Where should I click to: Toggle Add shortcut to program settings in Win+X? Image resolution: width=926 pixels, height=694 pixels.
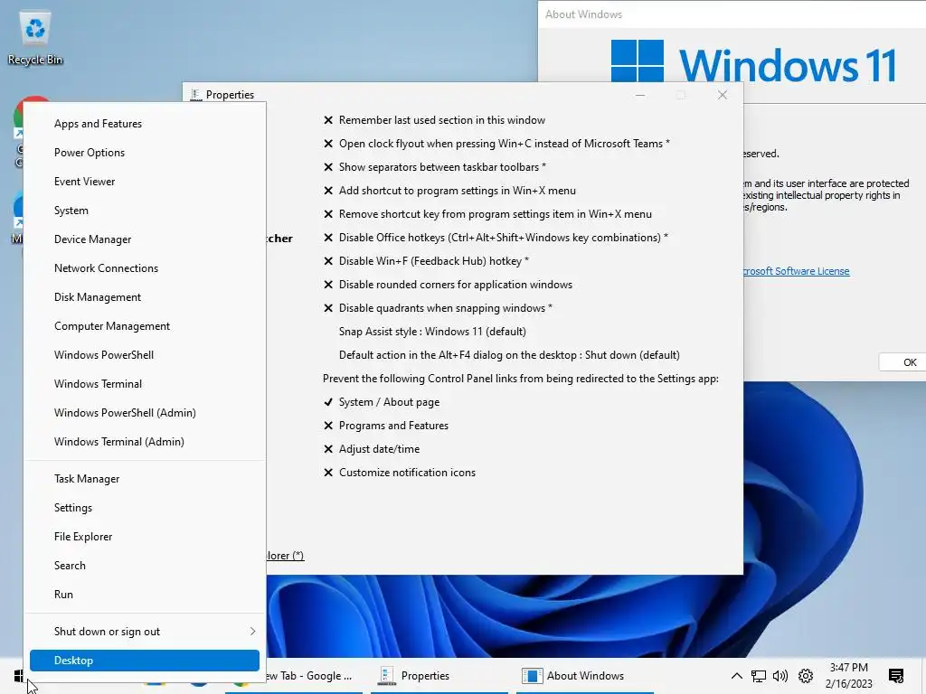(449, 191)
